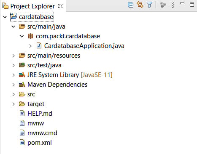The width and height of the screenshot is (197, 154).
Task: Expand the src/main/resources folder
Action: 13,56
